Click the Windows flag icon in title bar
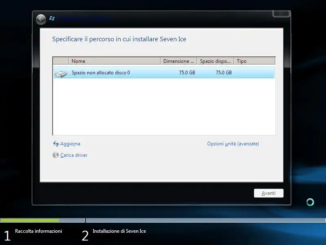This screenshot has height=245, width=326. click(x=52, y=18)
